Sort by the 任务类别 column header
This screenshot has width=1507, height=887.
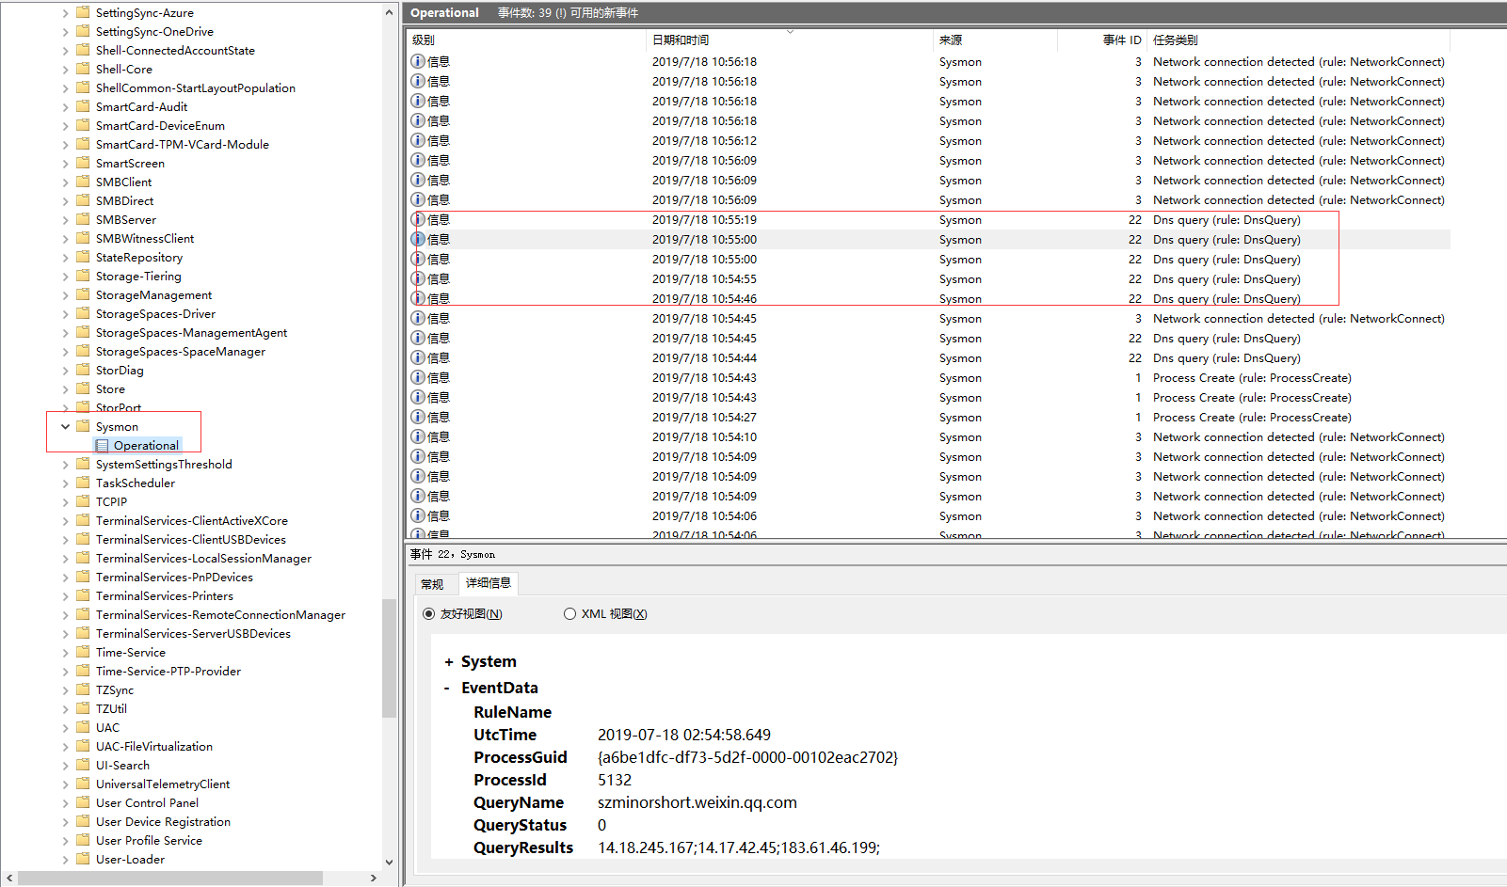click(1298, 40)
